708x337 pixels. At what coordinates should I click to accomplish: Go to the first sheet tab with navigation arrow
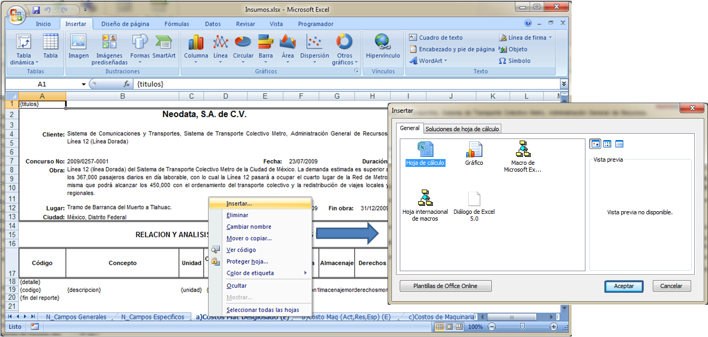(9, 317)
